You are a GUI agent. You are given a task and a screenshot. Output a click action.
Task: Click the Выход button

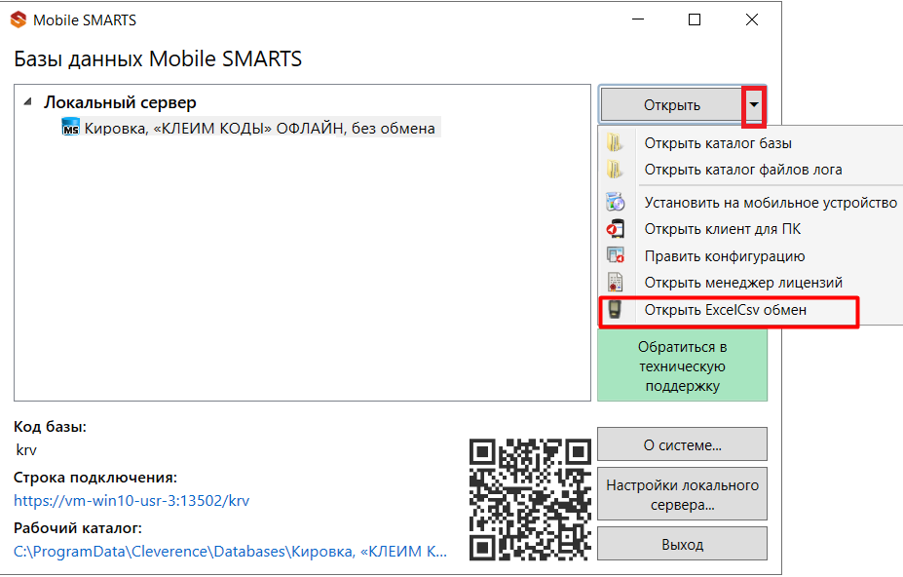pos(683,544)
